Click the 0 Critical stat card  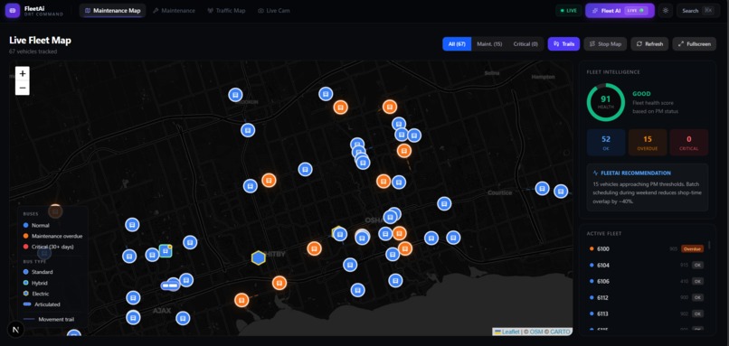point(688,142)
